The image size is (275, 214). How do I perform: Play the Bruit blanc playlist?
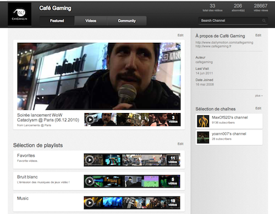90,181
